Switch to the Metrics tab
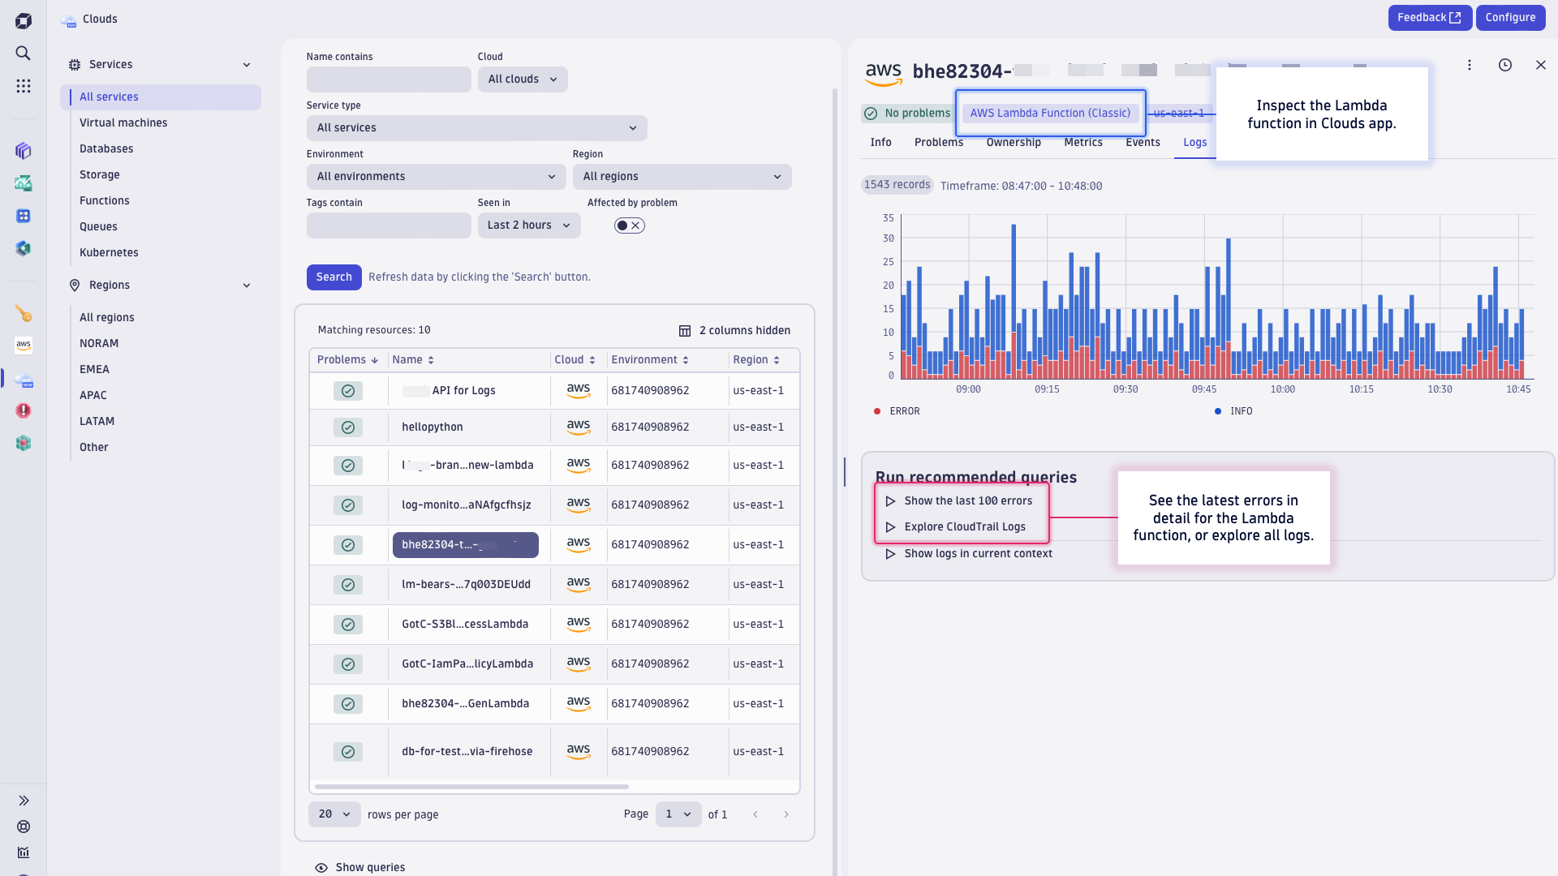The width and height of the screenshot is (1558, 876). pos(1083,142)
